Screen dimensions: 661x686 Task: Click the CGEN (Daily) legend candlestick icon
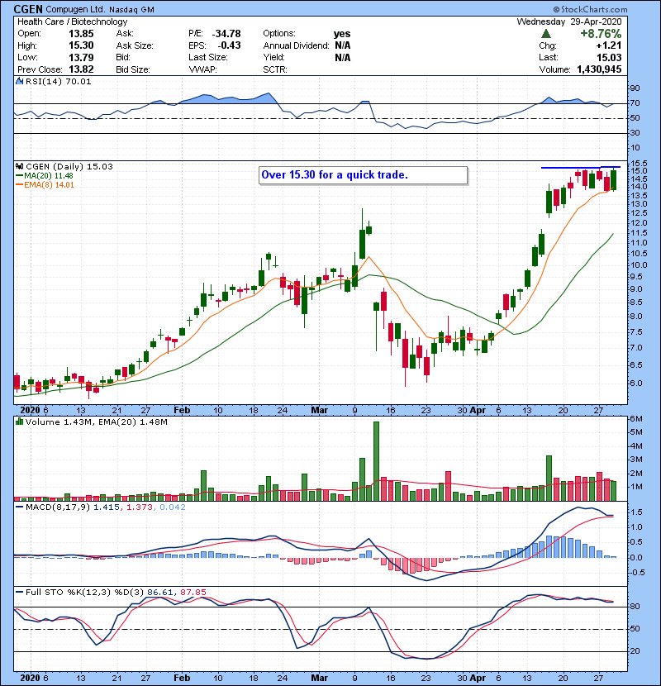19,166
